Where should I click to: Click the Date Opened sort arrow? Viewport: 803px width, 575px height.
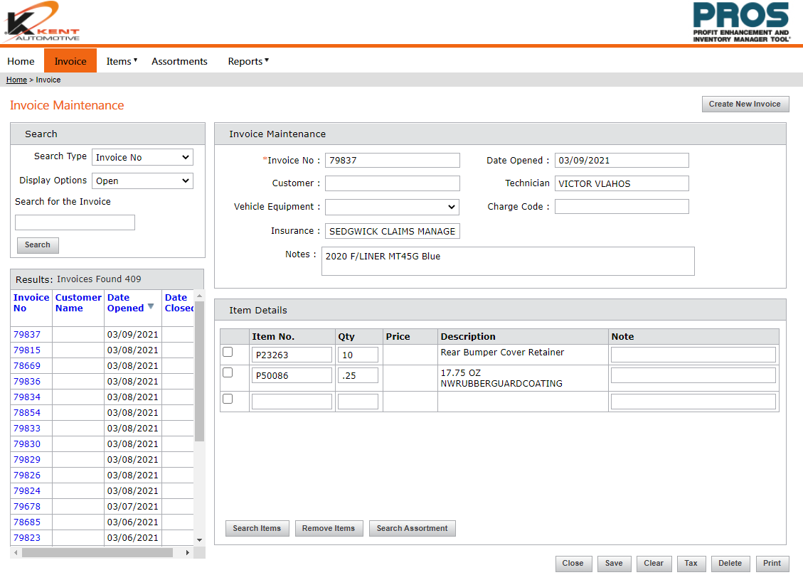point(151,307)
